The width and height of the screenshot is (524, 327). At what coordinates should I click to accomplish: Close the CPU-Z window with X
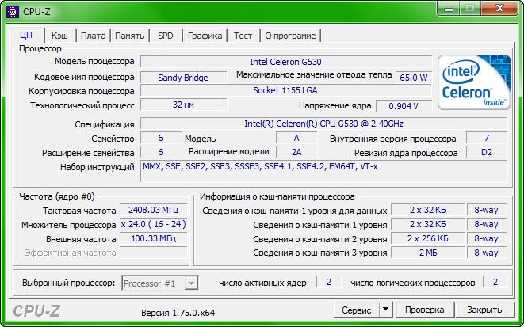(x=499, y=9)
